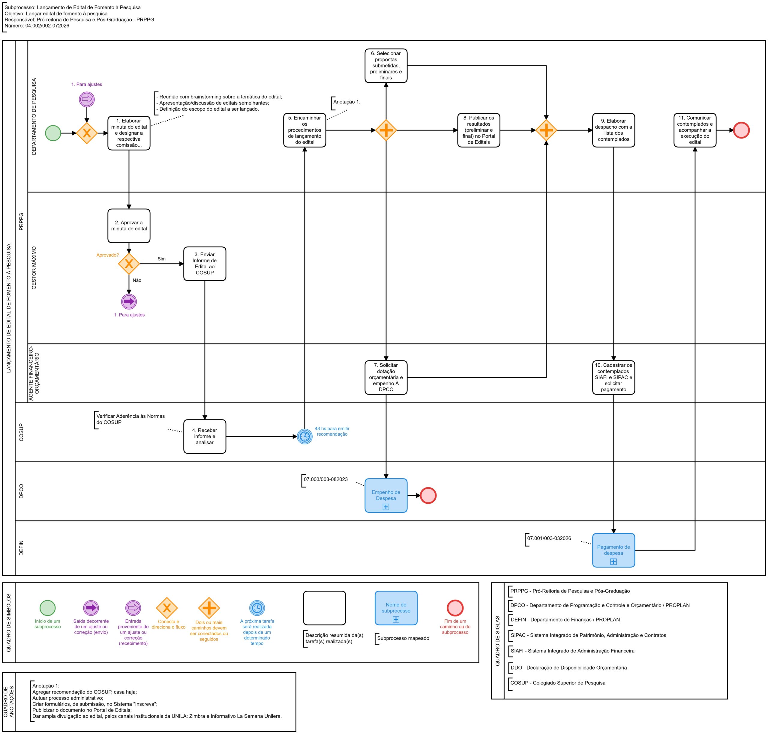
Task: Click sigla 'SIPAC - Sistema Integrado de Patrimônio'
Action: (588, 635)
